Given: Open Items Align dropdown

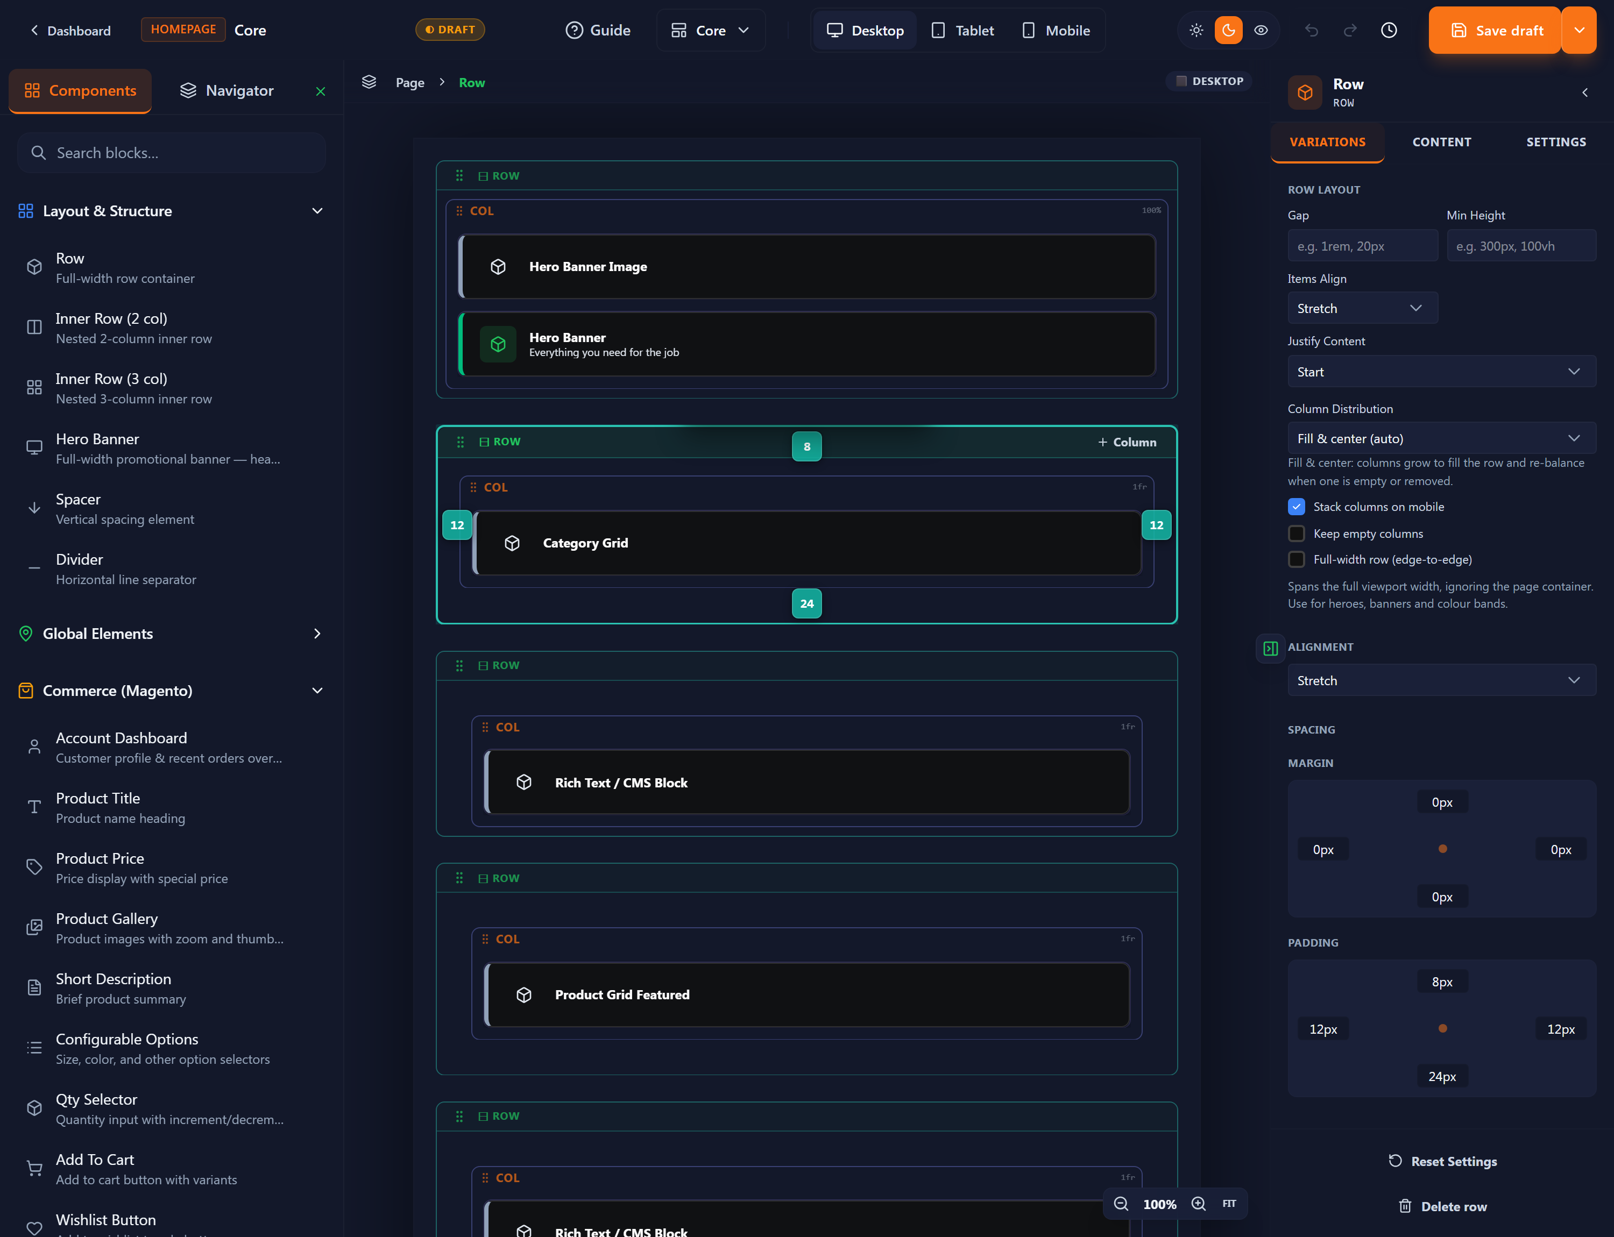Looking at the screenshot, I should (1362, 308).
